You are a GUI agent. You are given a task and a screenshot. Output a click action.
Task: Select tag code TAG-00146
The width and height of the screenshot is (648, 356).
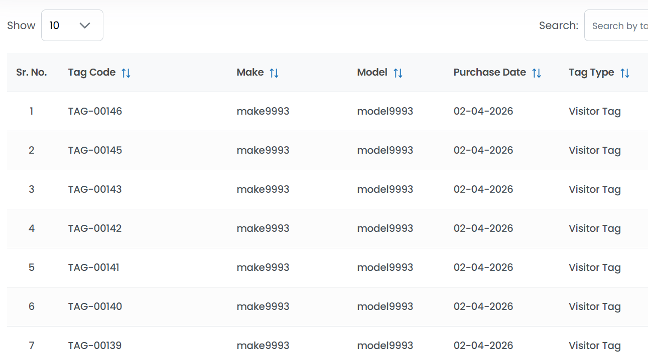(x=95, y=111)
